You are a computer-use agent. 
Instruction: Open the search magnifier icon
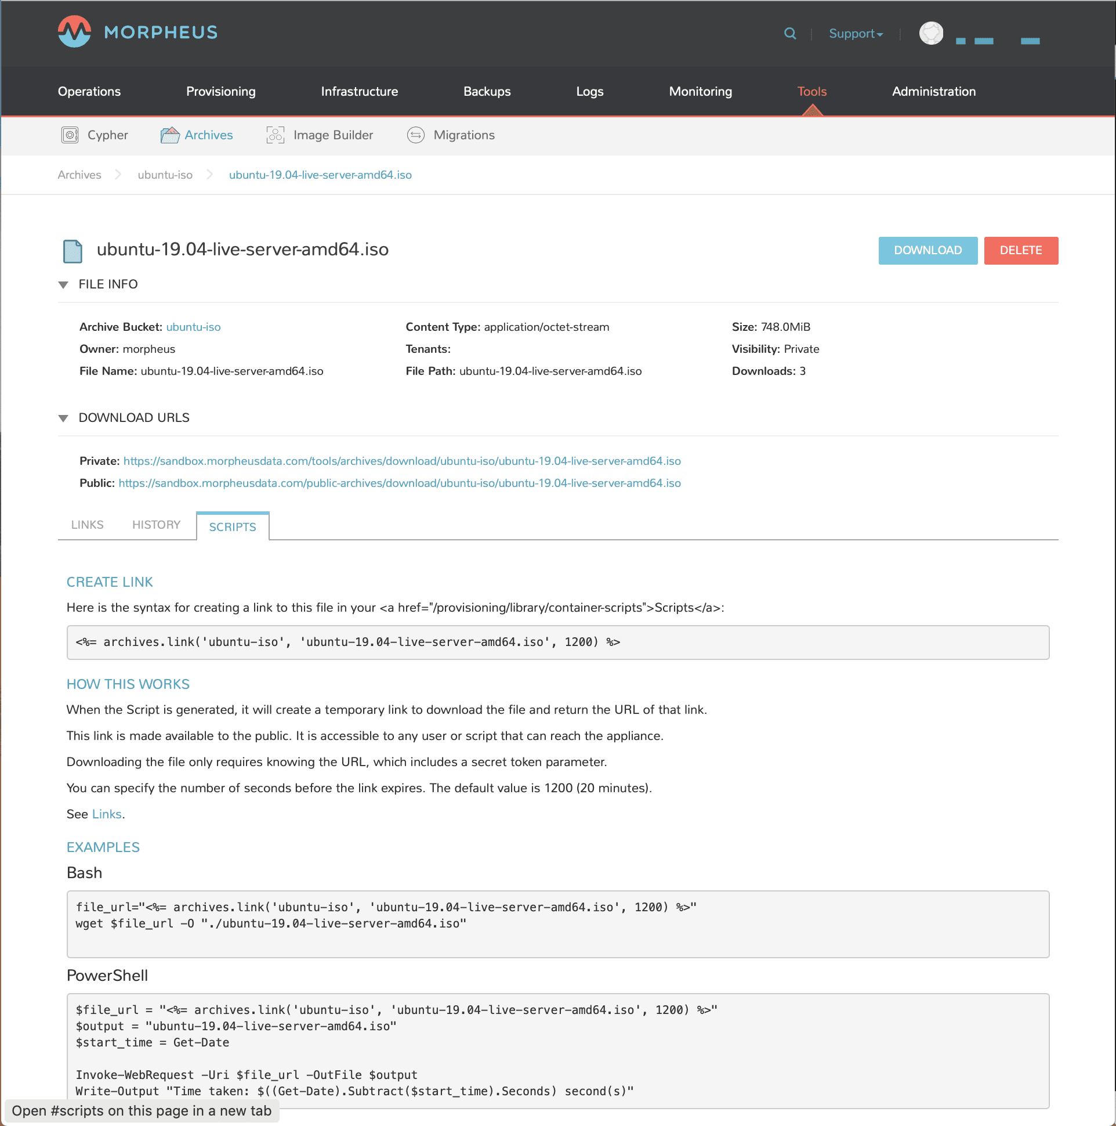pos(790,34)
